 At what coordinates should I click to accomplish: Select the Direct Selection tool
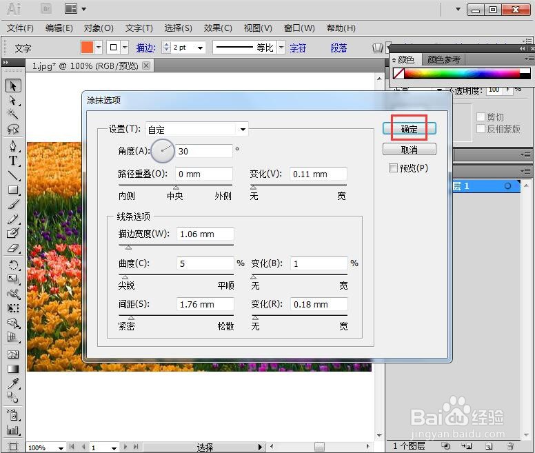13,101
